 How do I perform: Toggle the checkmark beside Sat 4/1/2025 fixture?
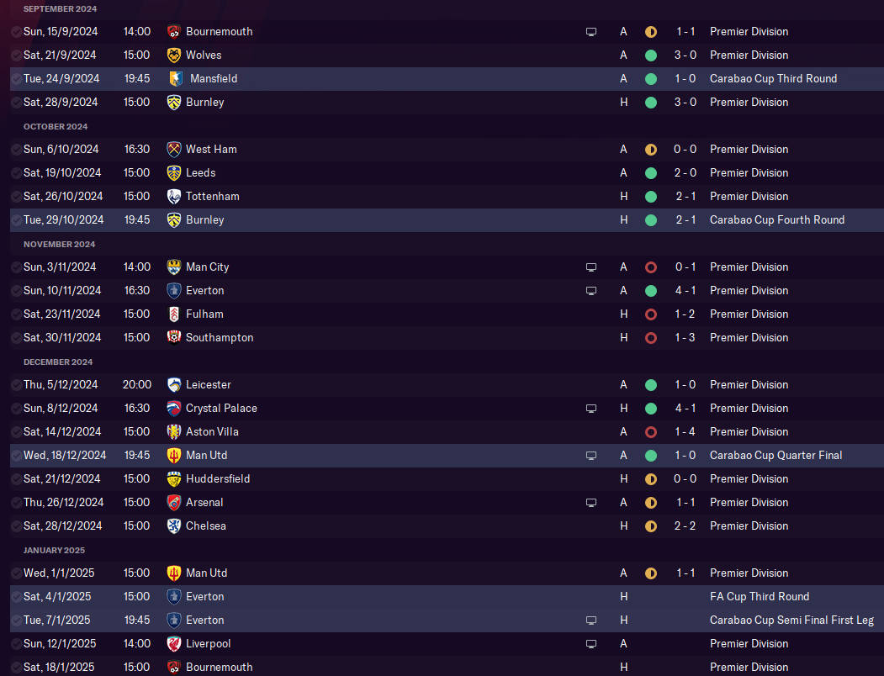(x=16, y=596)
